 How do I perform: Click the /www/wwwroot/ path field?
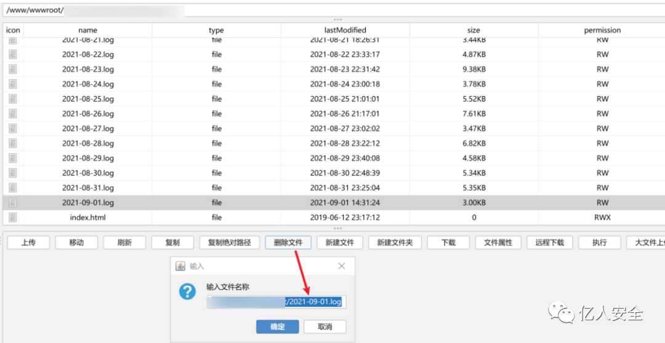point(332,10)
